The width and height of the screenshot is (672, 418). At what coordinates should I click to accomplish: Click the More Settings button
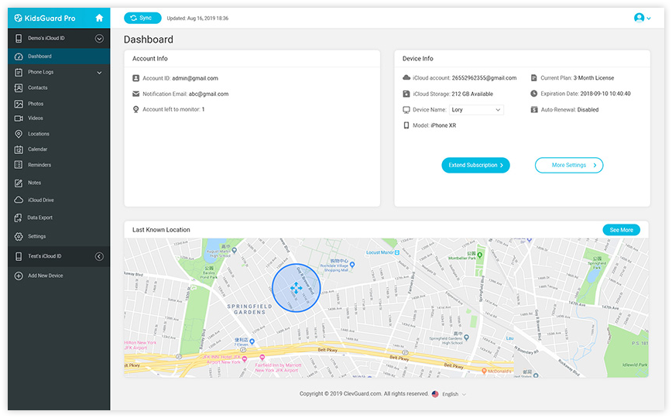tap(569, 165)
